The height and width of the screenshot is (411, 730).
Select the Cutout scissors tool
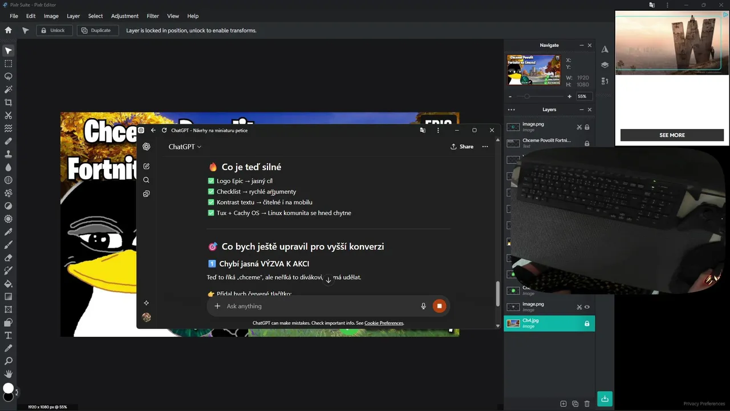(9, 115)
